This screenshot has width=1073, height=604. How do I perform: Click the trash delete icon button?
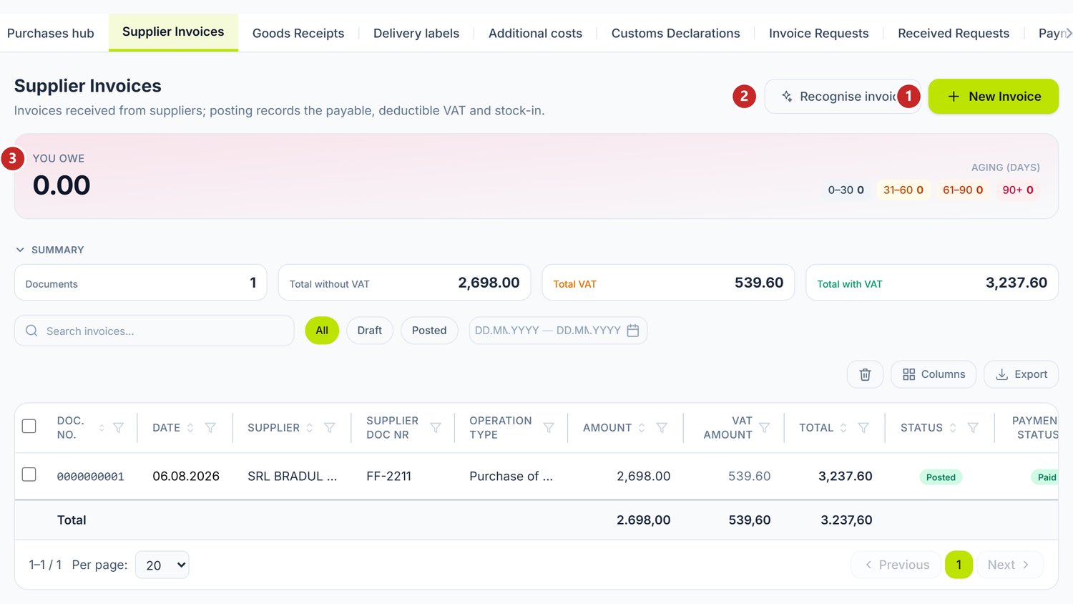click(865, 374)
